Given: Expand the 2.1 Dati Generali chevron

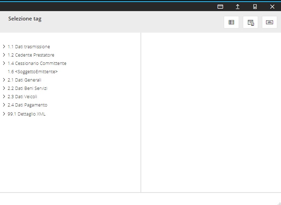Looking at the screenshot, I should pos(4,80).
